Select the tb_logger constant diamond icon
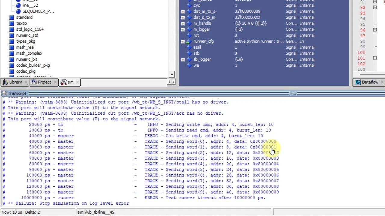Image resolution: width=385 pixels, height=216 pixels. pyautogui.click(x=189, y=59)
